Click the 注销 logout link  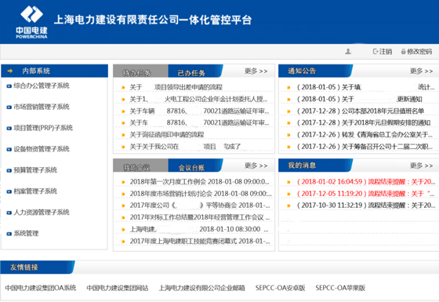(x=383, y=52)
